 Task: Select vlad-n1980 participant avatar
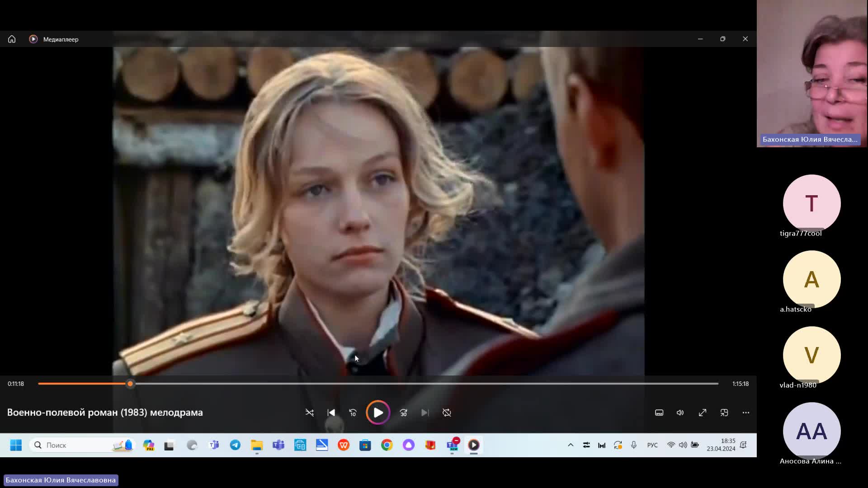pos(811,355)
